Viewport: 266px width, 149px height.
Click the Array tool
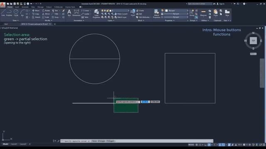point(55,17)
